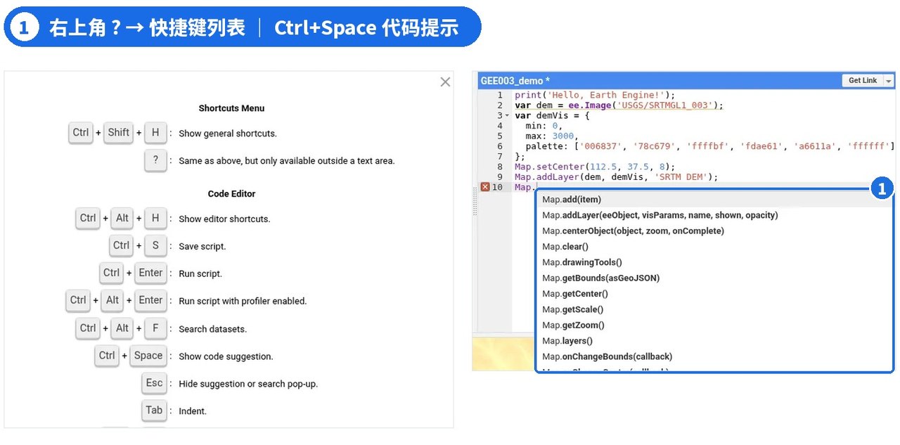Click the S key cap

(x=155, y=245)
